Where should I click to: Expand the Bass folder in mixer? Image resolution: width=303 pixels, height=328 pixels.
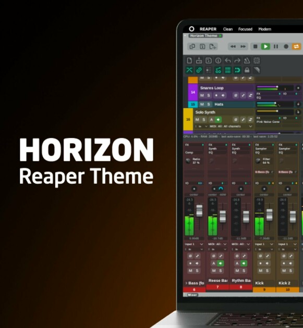click(186, 283)
